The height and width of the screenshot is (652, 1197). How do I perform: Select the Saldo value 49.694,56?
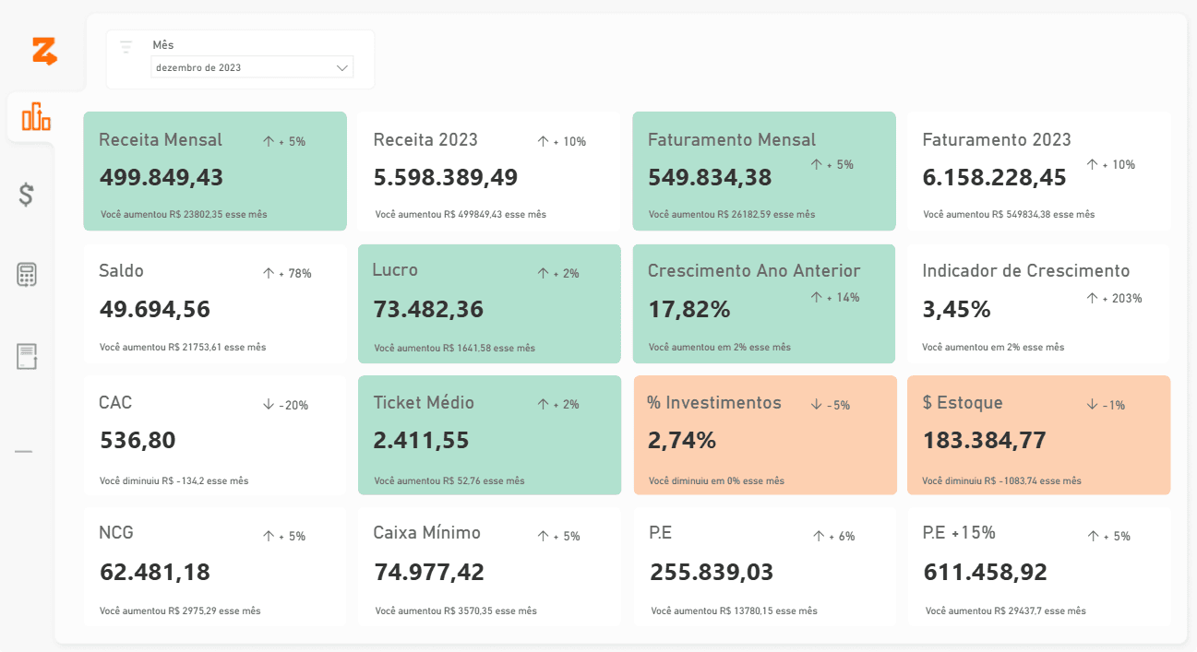point(155,309)
